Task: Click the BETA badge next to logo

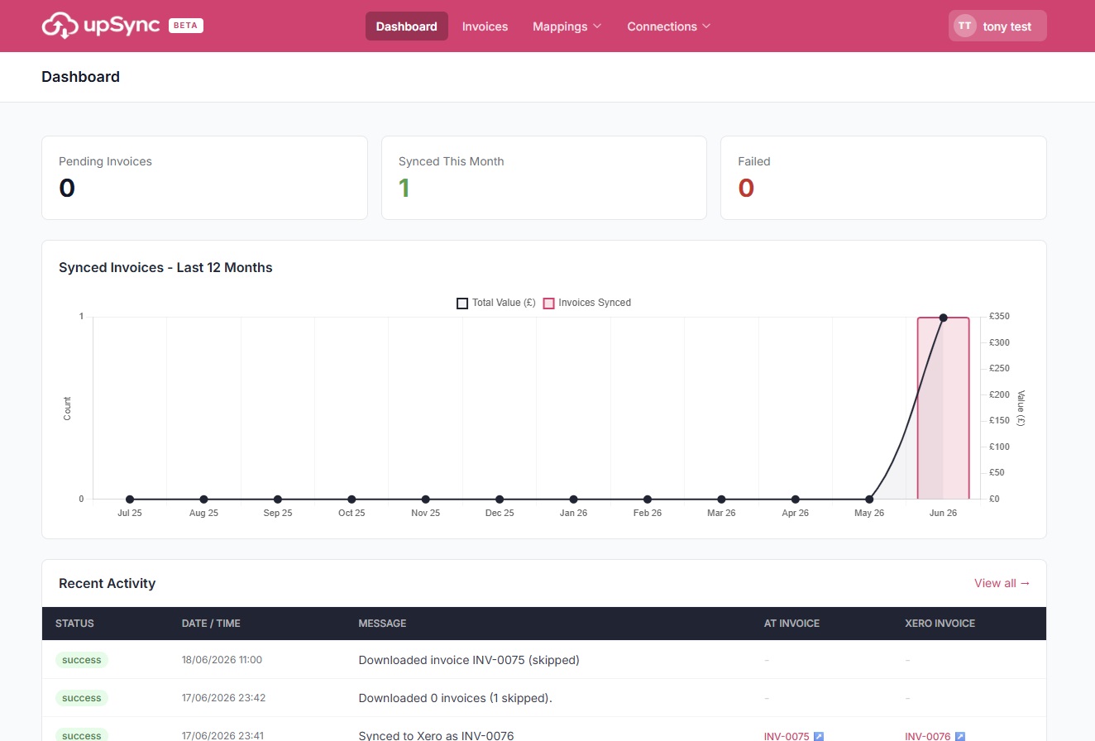Action: [186, 26]
